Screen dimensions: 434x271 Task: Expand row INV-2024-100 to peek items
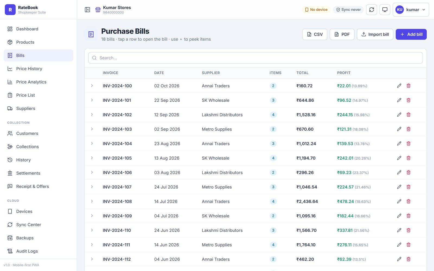(x=92, y=86)
